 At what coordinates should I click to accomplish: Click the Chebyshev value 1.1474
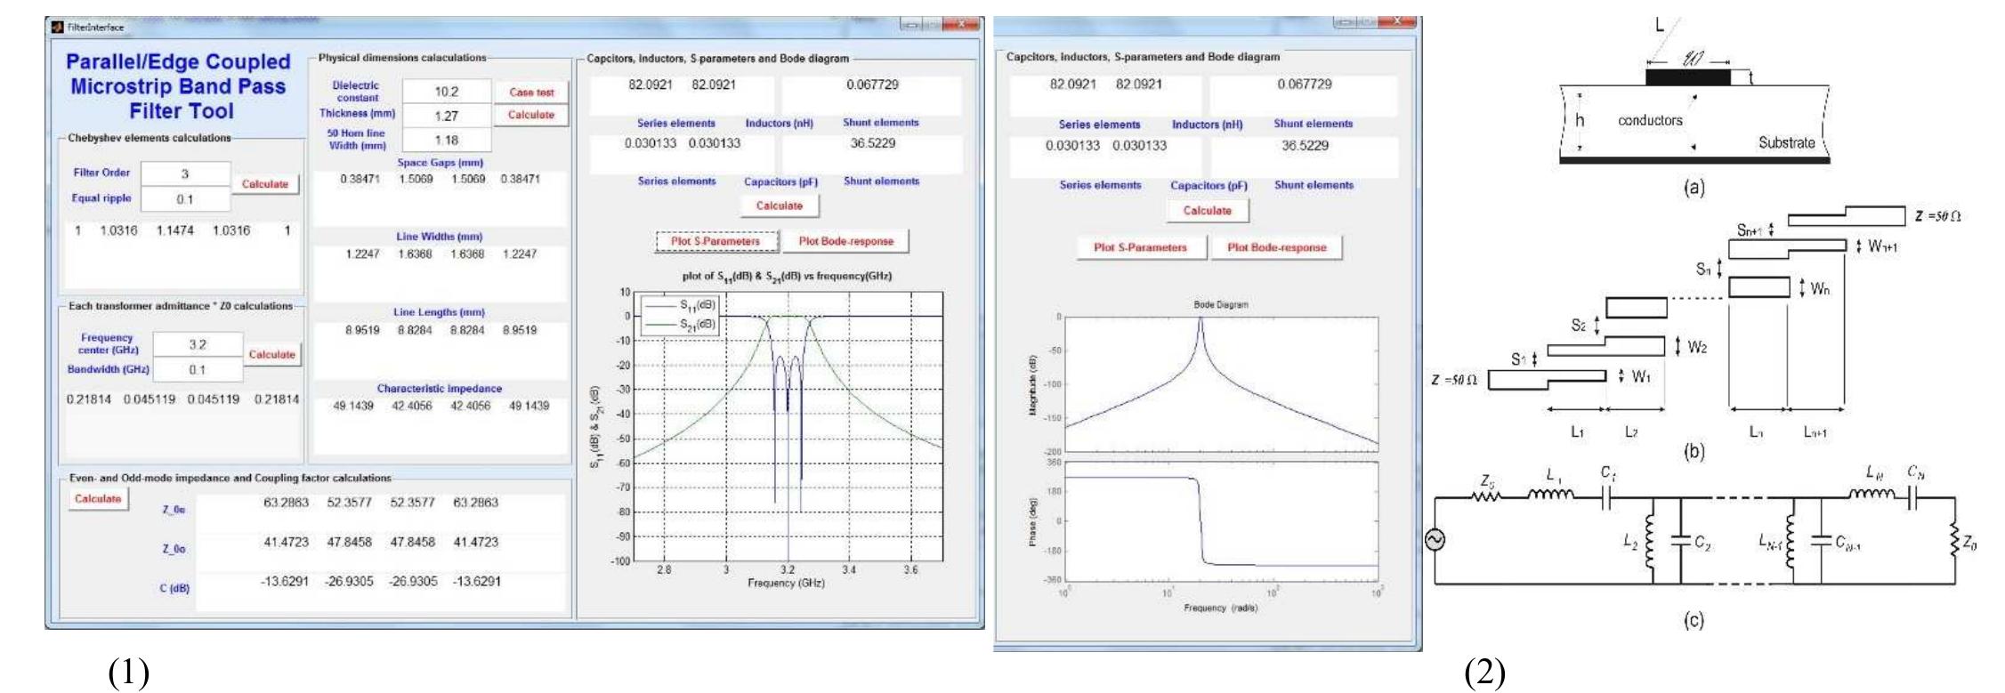[x=176, y=230]
